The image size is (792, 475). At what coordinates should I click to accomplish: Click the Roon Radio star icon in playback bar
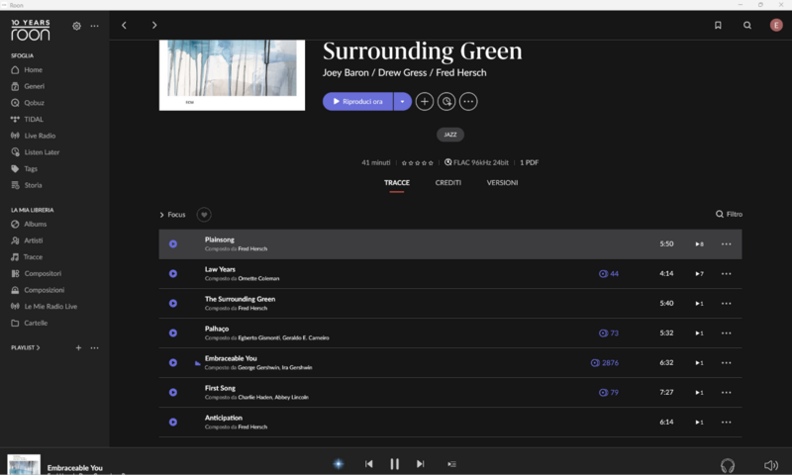(x=338, y=463)
